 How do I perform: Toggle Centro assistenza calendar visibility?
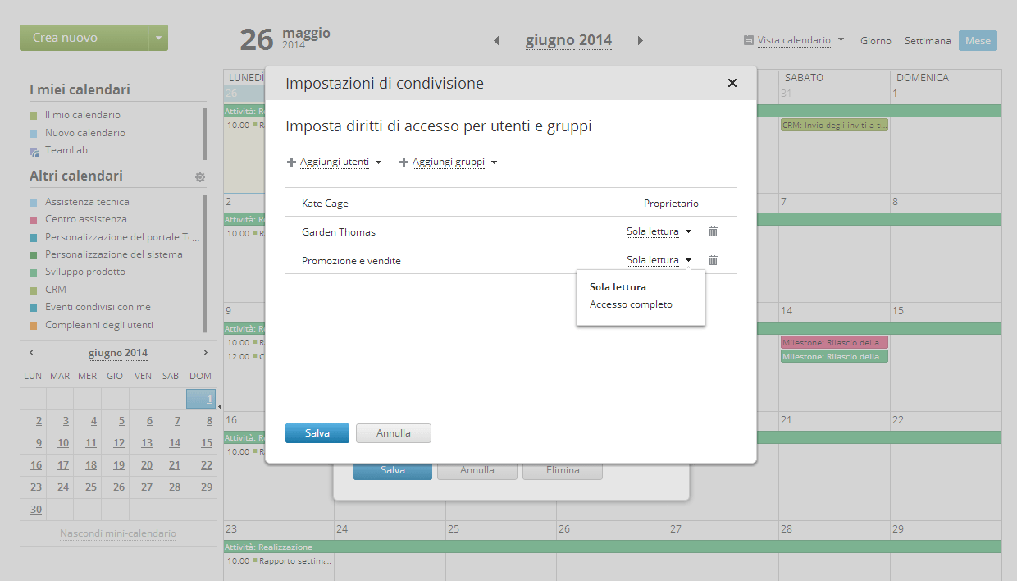[x=33, y=220]
